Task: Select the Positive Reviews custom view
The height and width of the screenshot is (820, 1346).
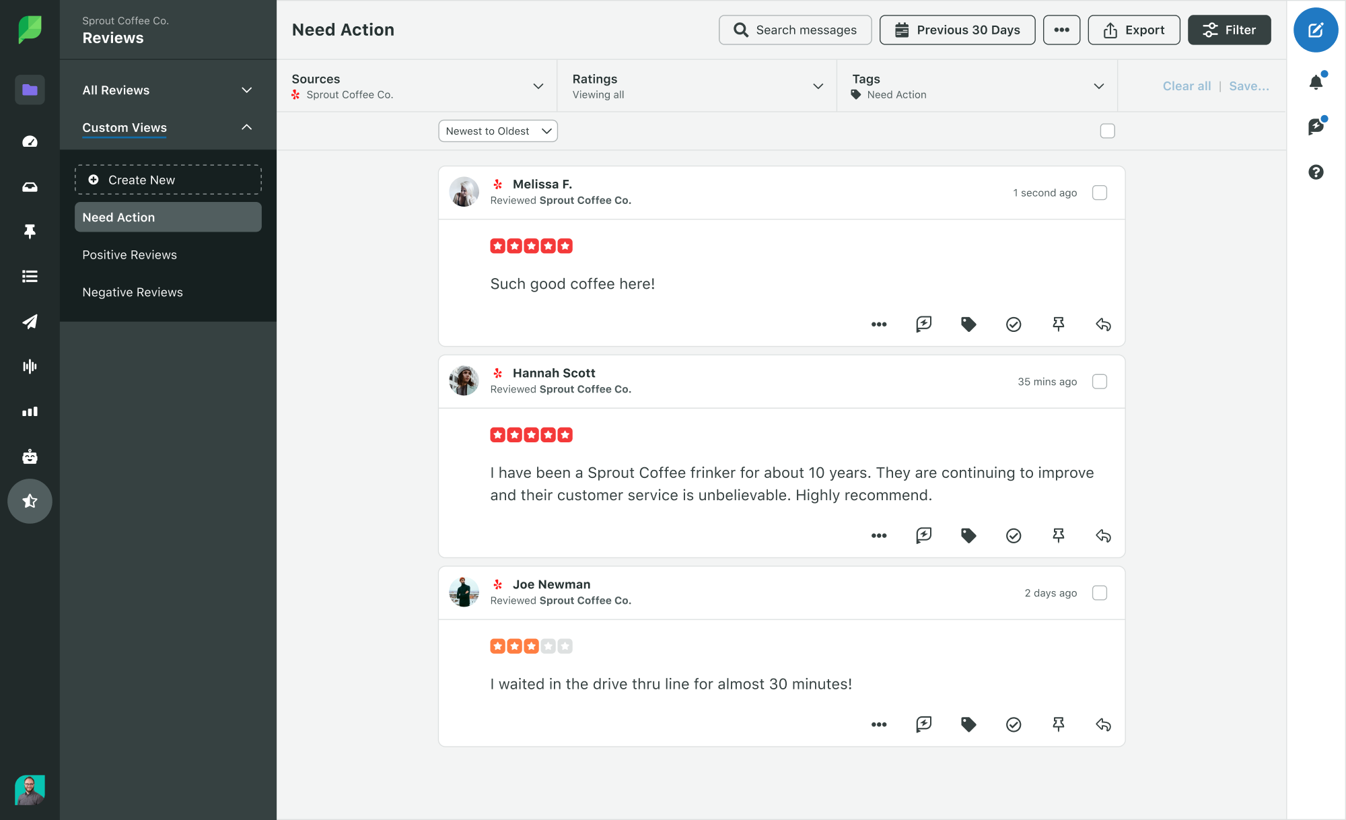Action: coord(129,254)
